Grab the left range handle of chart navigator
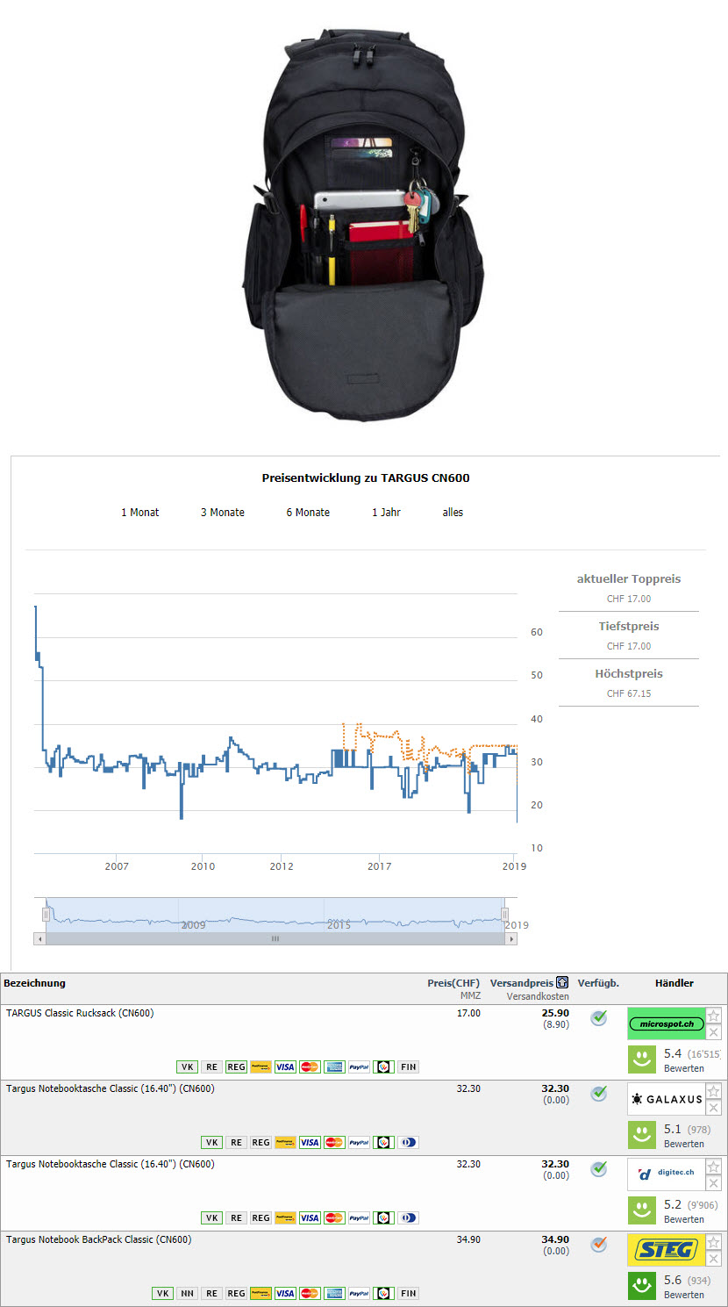Image resolution: width=728 pixels, height=1307 pixels. [46, 915]
